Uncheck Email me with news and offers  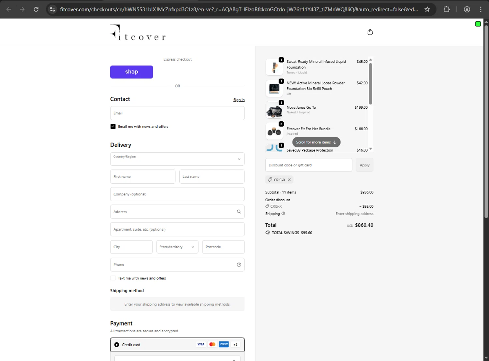coord(113,127)
